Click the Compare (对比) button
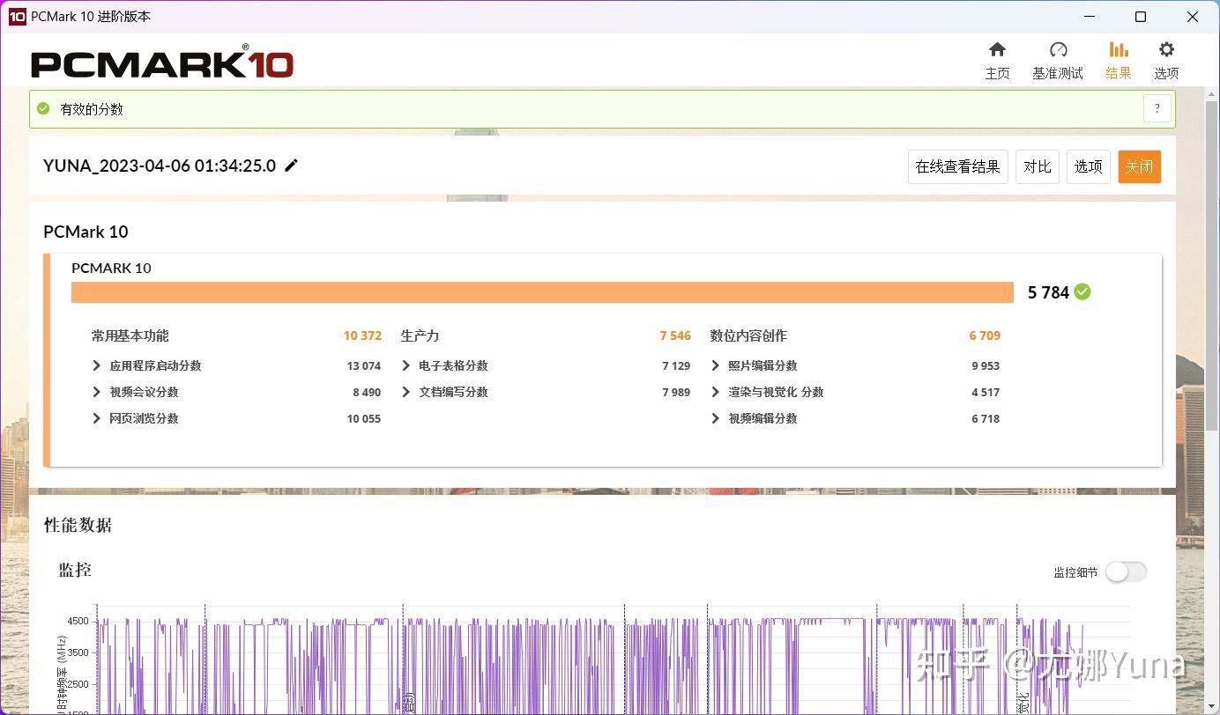 coord(1038,166)
